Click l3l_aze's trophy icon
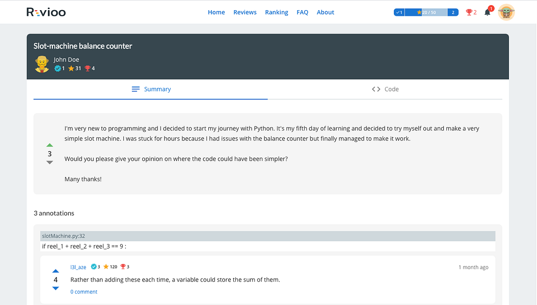537x305 pixels. pyautogui.click(x=123, y=267)
